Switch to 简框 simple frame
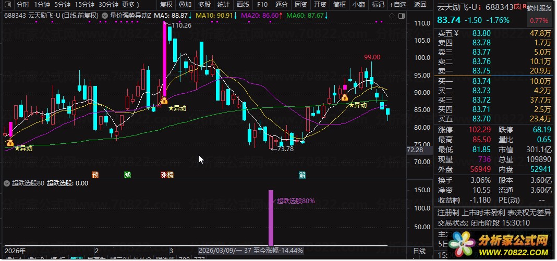Screen dimensions: 557x261 (x=339, y=5)
